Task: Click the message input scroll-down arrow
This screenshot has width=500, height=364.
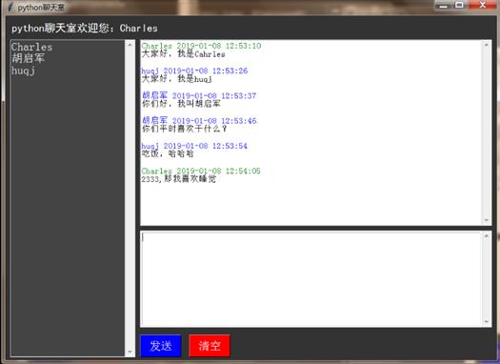Action: pyautogui.click(x=487, y=322)
